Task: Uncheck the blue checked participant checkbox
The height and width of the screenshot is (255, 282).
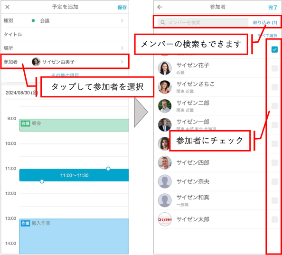Action: [274, 49]
